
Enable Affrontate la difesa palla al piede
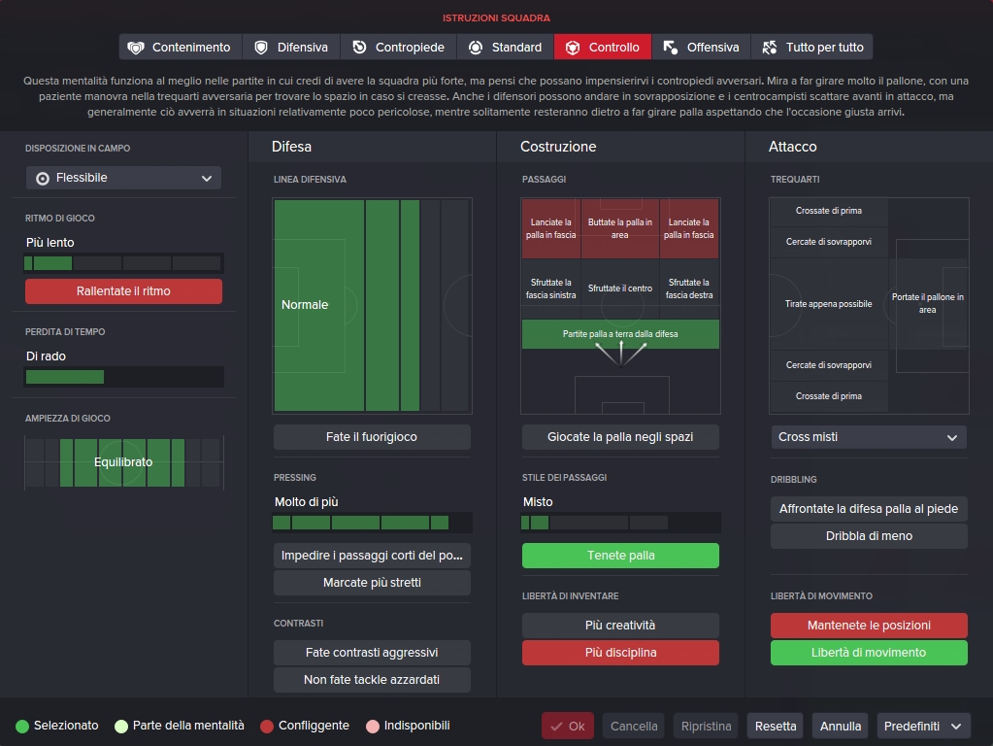[869, 509]
